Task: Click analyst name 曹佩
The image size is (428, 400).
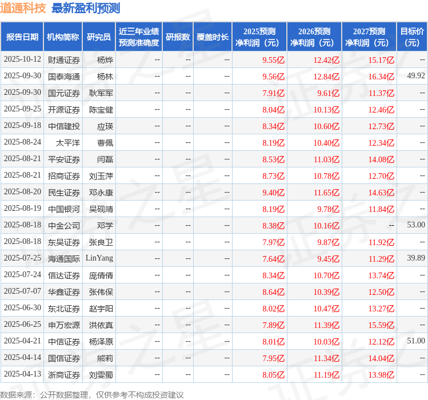Action: (x=105, y=143)
